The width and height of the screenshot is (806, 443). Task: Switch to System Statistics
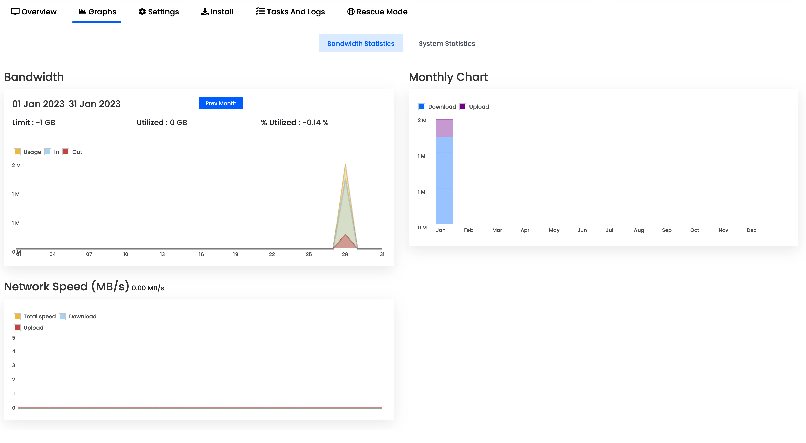pos(447,44)
